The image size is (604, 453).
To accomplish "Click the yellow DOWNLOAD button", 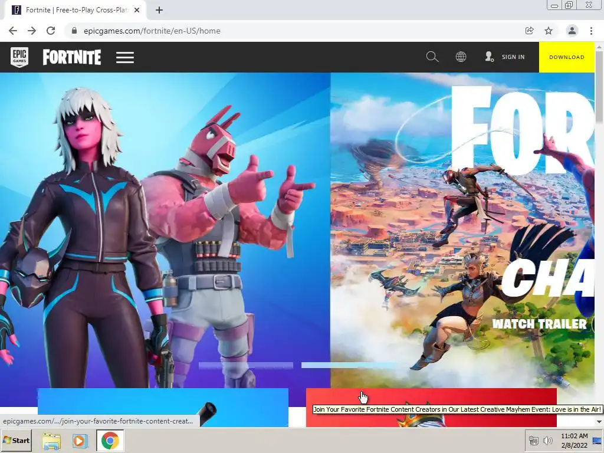I will click(567, 57).
